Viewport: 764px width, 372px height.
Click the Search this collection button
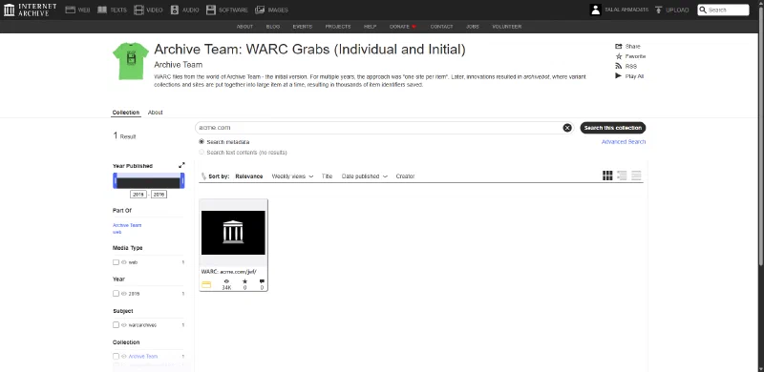pos(612,128)
